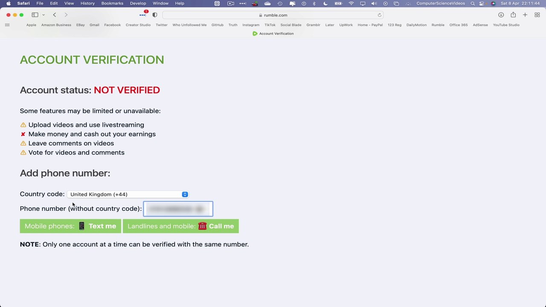Open the Creator Studio bookmark
The height and width of the screenshot is (307, 546).
tap(138, 25)
